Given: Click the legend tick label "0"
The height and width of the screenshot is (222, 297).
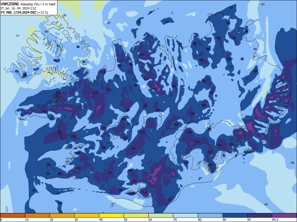Looking at the screenshot, I should [1, 220].
